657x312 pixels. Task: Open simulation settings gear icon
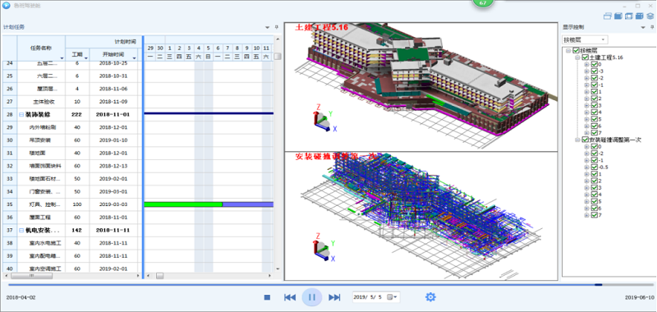pos(430,297)
